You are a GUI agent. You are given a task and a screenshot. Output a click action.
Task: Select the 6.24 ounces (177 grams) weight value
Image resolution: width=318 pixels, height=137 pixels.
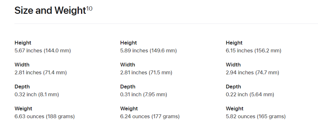[x=150, y=117]
